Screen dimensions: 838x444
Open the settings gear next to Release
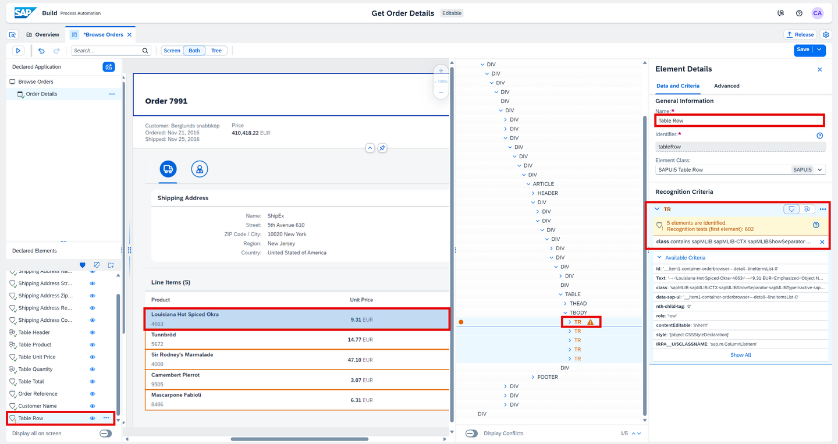click(x=825, y=35)
